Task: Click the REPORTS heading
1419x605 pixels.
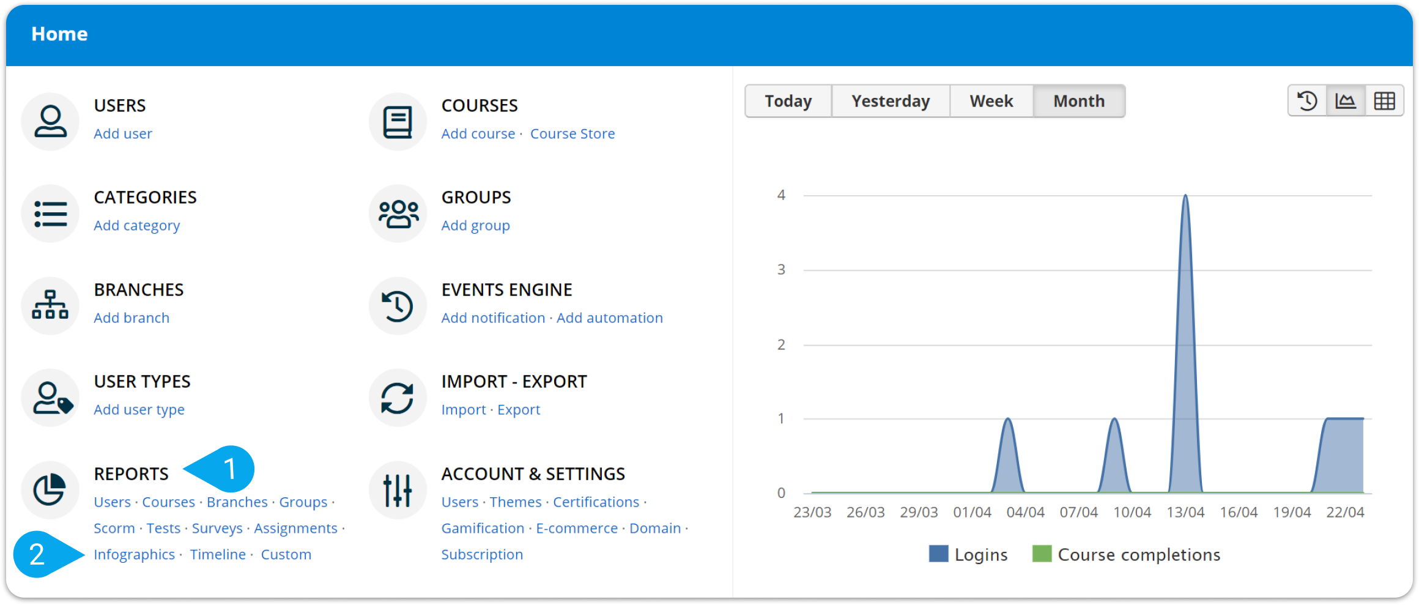Action: click(x=132, y=474)
